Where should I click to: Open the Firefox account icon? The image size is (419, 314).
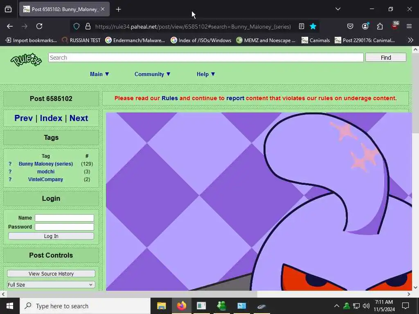(365, 26)
